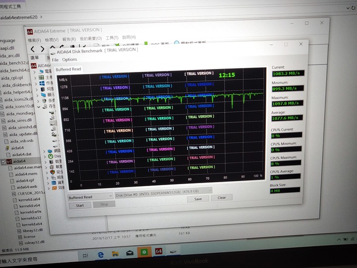
Task: Click the motherboard icon in tree
Action: (42, 77)
